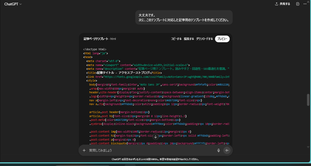This screenshot has height=166, width=311.
Task: Click 編集する to edit the code
Action: coord(189,39)
